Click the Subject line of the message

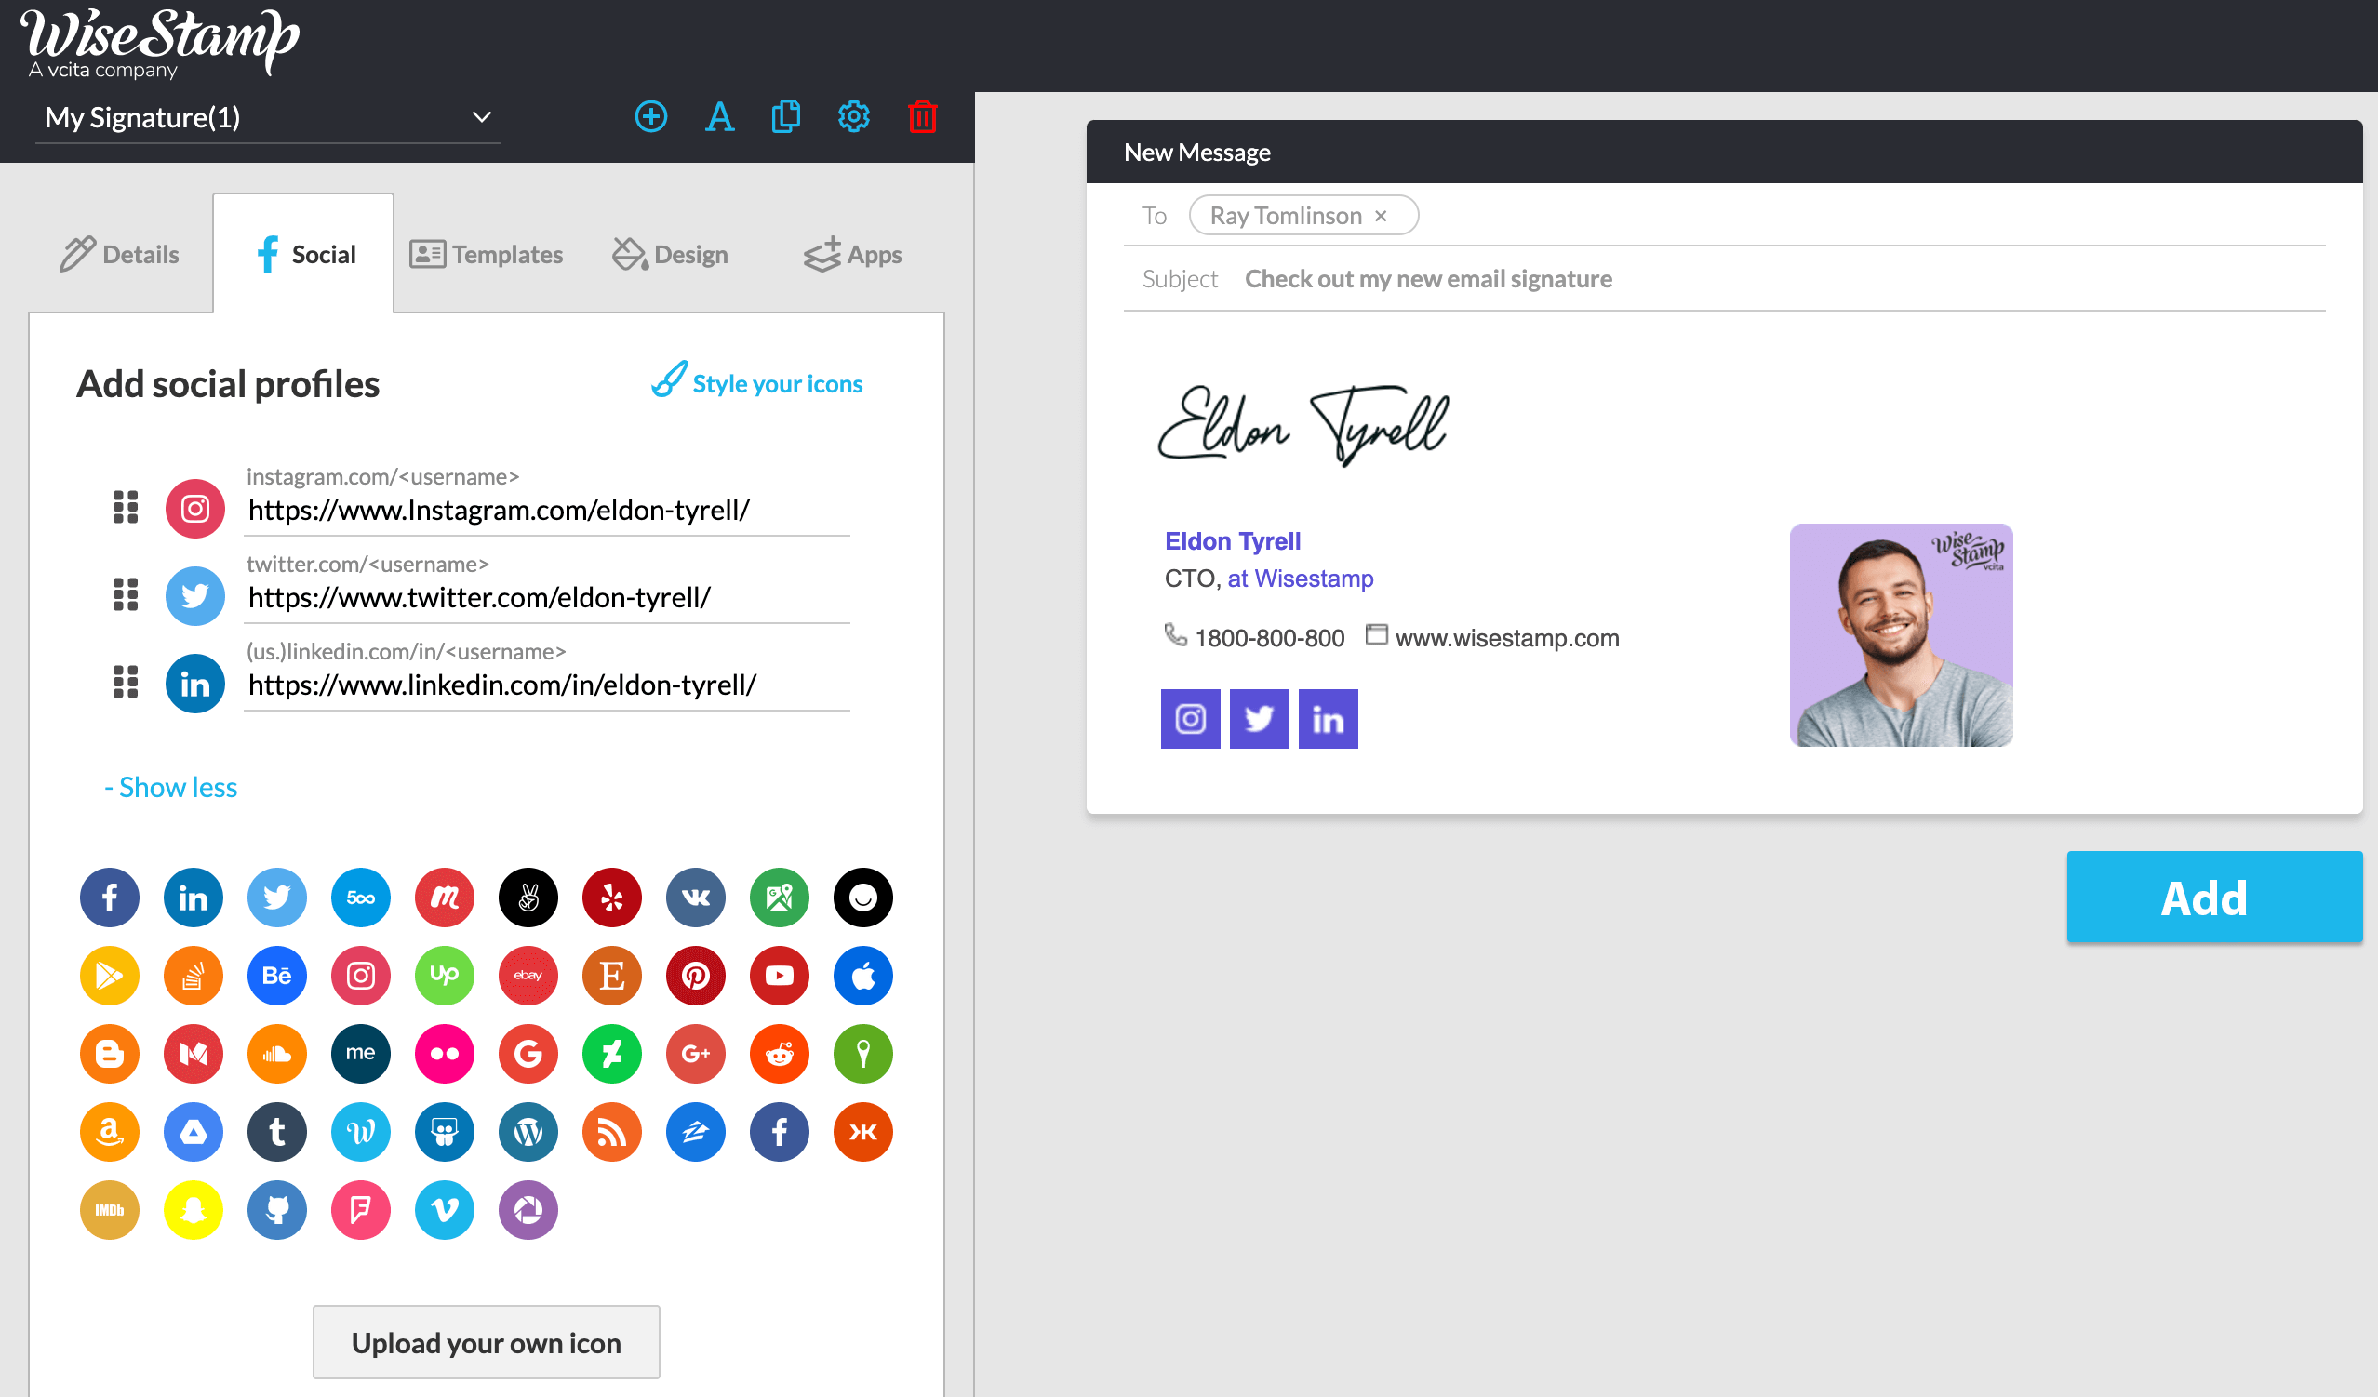click(1724, 279)
